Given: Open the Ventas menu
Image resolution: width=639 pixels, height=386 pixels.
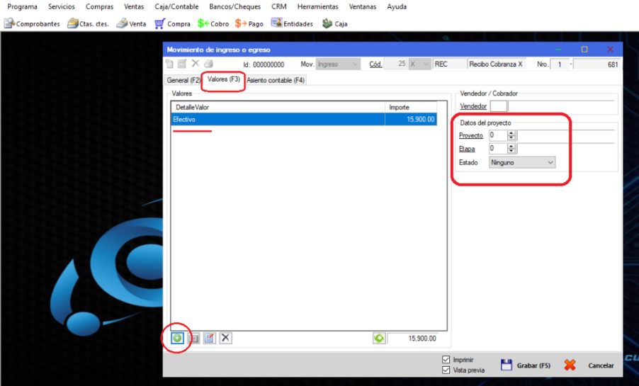Looking at the screenshot, I should pos(134,6).
